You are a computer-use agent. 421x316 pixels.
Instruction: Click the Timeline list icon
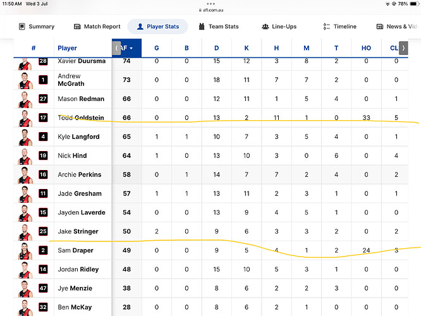click(x=327, y=27)
